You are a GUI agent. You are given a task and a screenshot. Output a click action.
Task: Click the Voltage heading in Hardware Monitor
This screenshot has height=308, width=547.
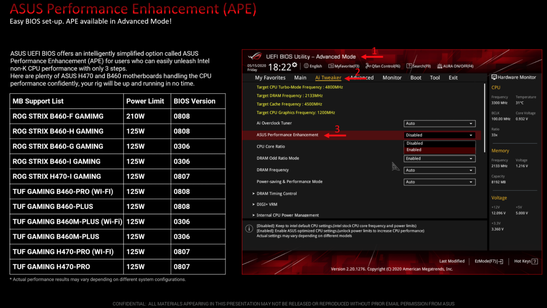point(499,198)
